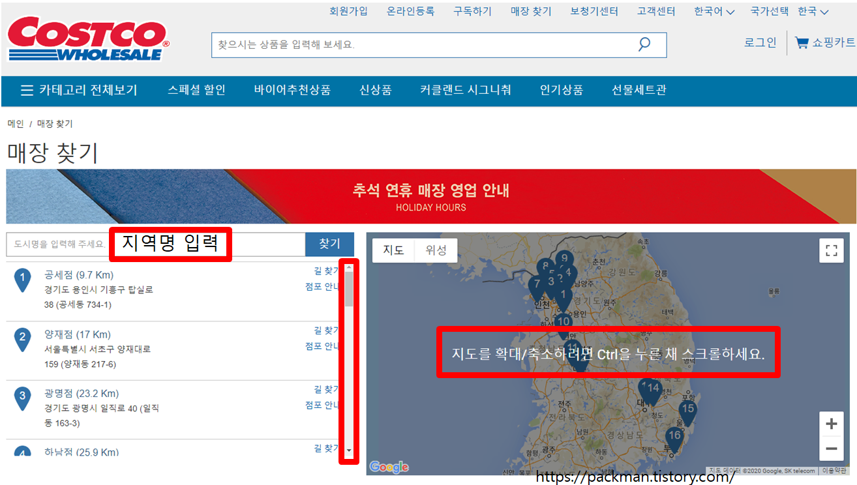Select map marker 7 near 인천

coord(537,286)
